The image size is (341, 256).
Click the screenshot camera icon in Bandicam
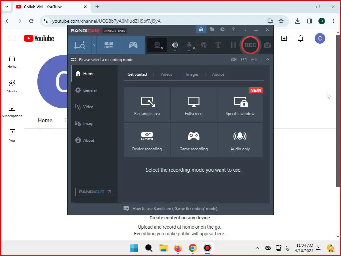coord(267,45)
